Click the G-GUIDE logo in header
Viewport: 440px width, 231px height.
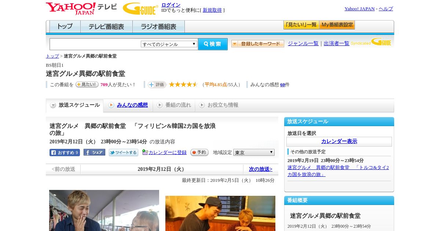pos(140,8)
